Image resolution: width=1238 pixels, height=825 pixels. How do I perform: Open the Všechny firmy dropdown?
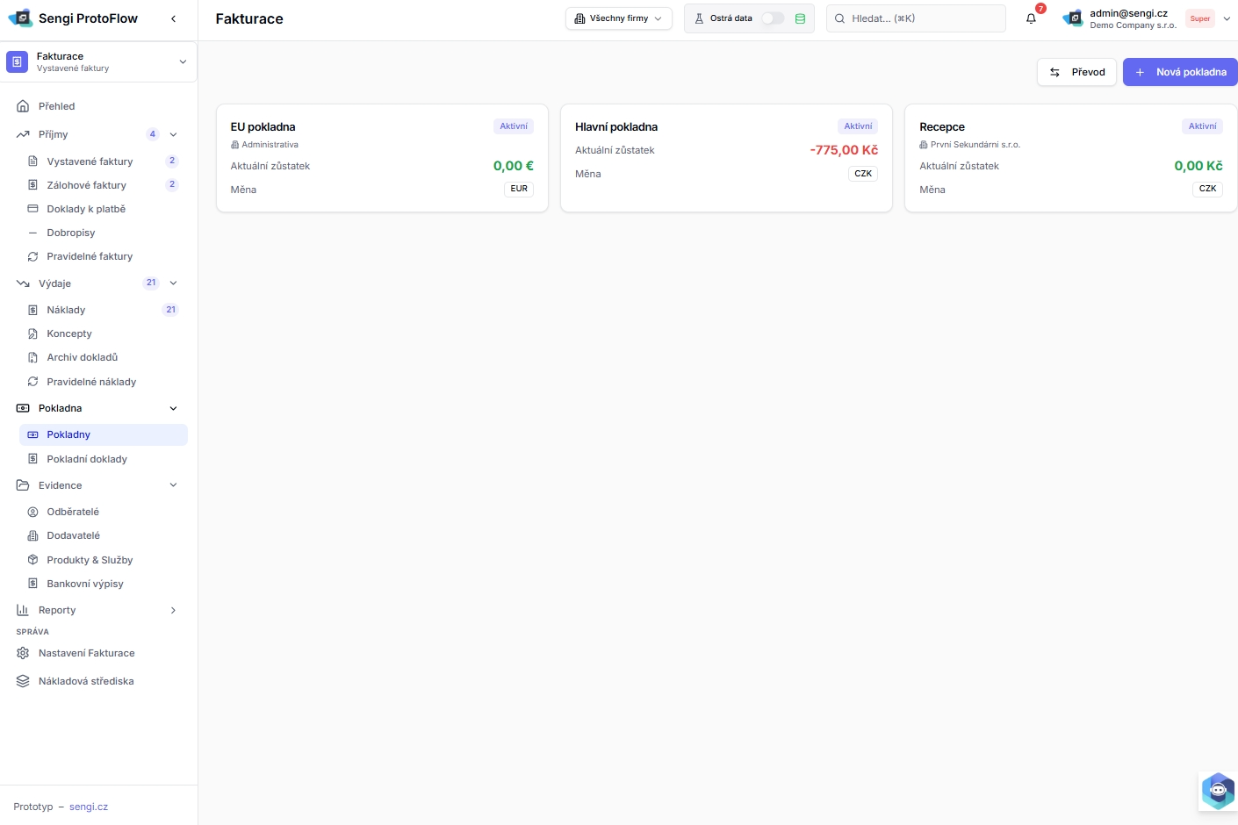coord(618,18)
